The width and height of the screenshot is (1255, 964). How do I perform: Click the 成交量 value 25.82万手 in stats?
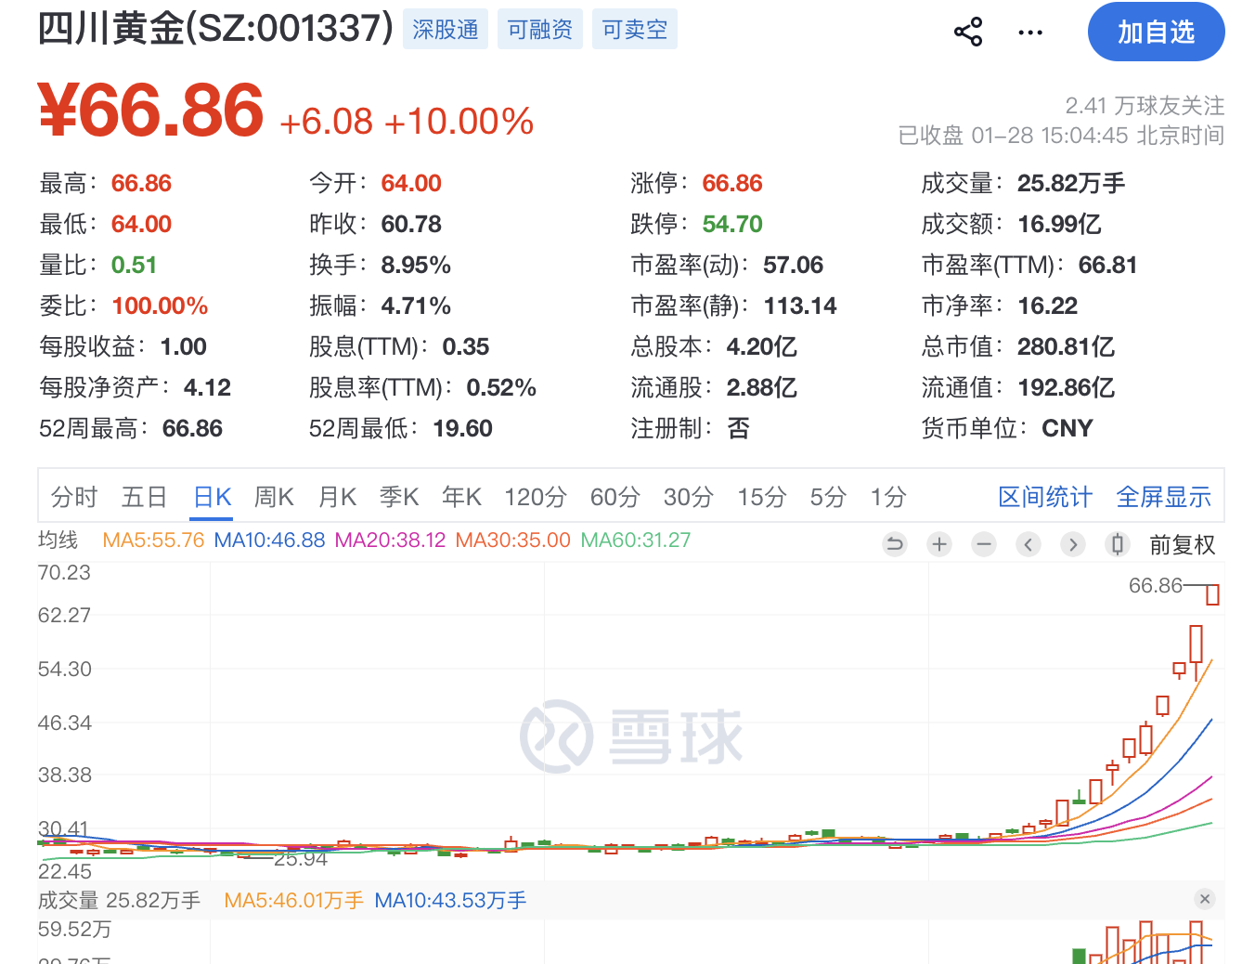(1071, 184)
